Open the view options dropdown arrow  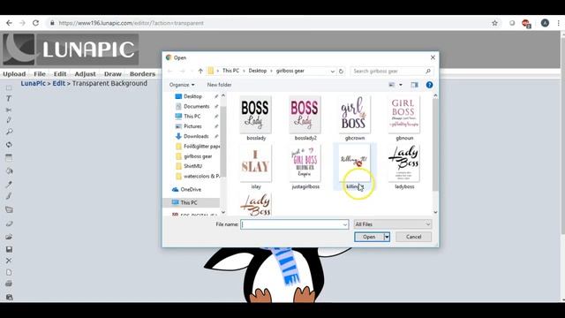click(x=400, y=85)
